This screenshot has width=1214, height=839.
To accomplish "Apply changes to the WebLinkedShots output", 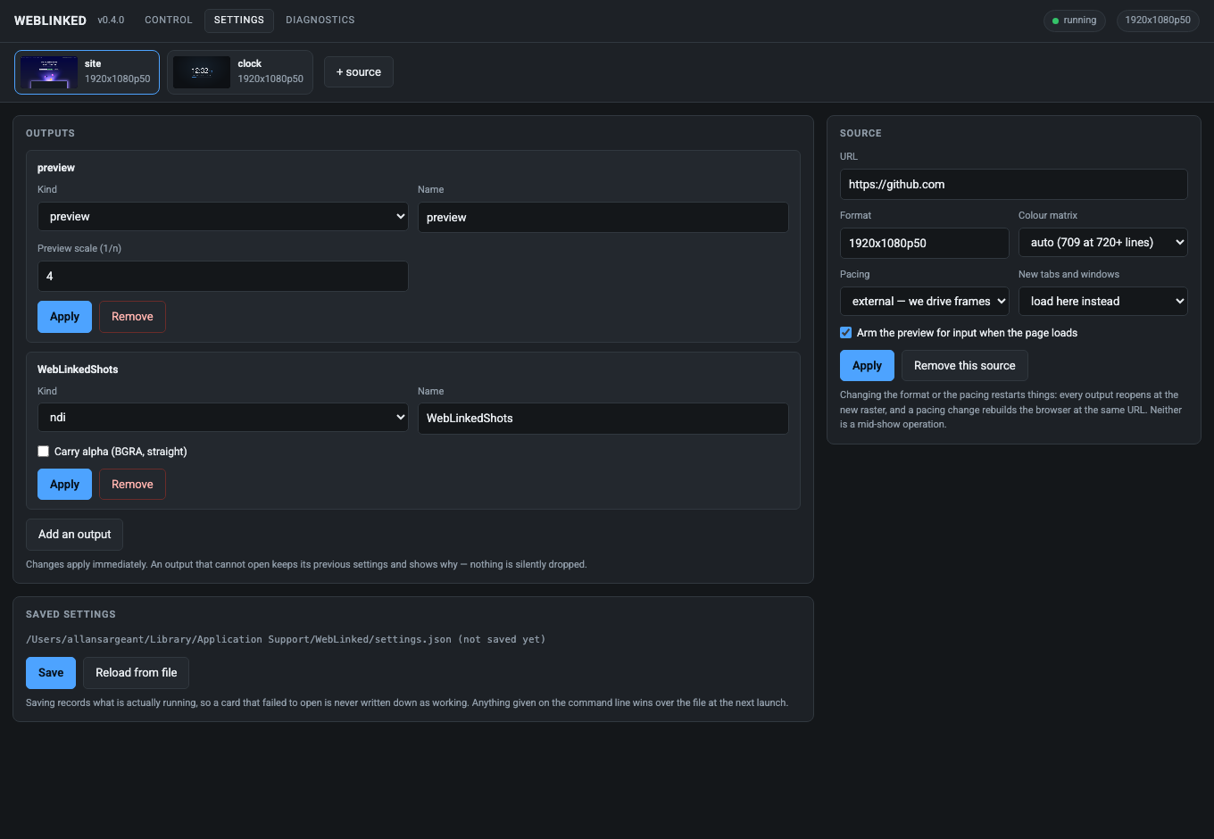I will pyautogui.click(x=64, y=485).
